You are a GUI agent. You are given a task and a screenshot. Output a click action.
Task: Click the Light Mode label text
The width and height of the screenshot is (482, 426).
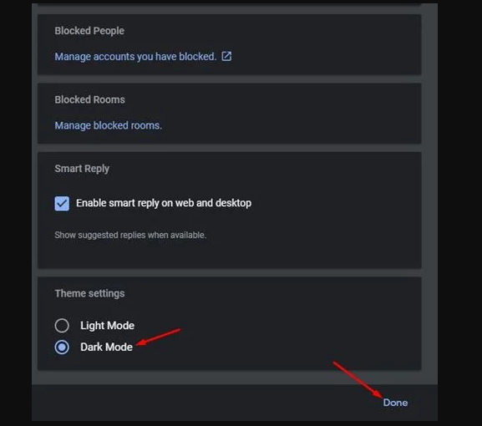107,326
